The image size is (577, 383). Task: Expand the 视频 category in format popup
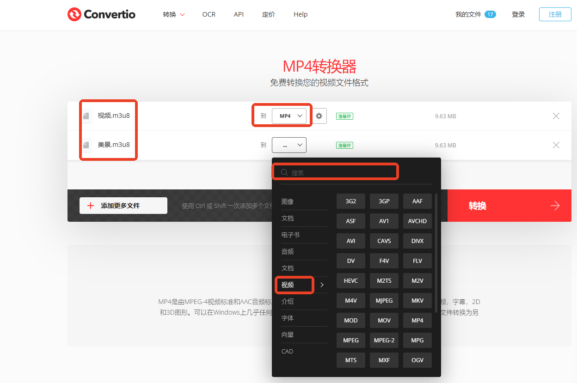point(294,285)
